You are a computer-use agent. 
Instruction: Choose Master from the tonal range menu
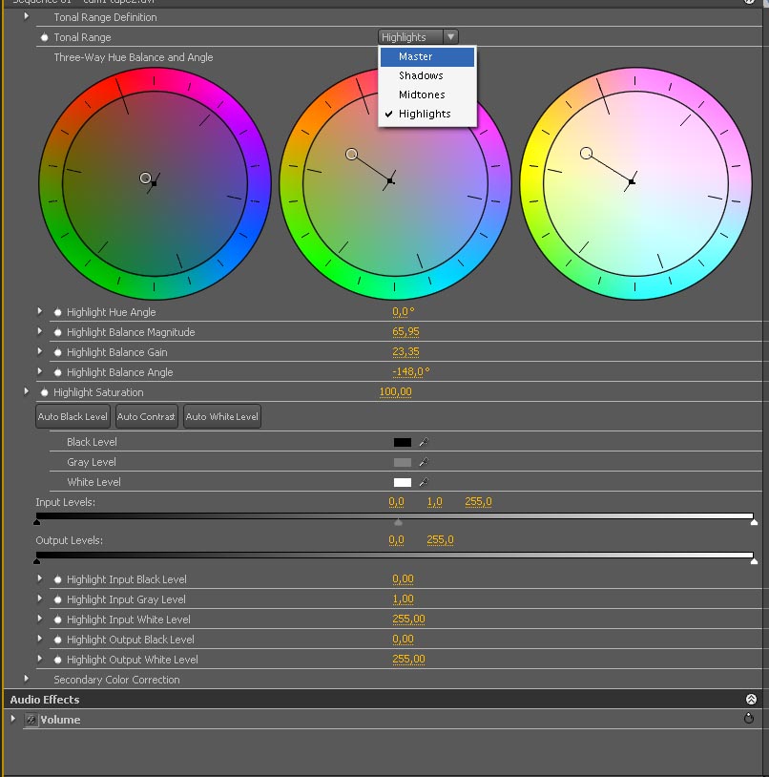pos(416,56)
